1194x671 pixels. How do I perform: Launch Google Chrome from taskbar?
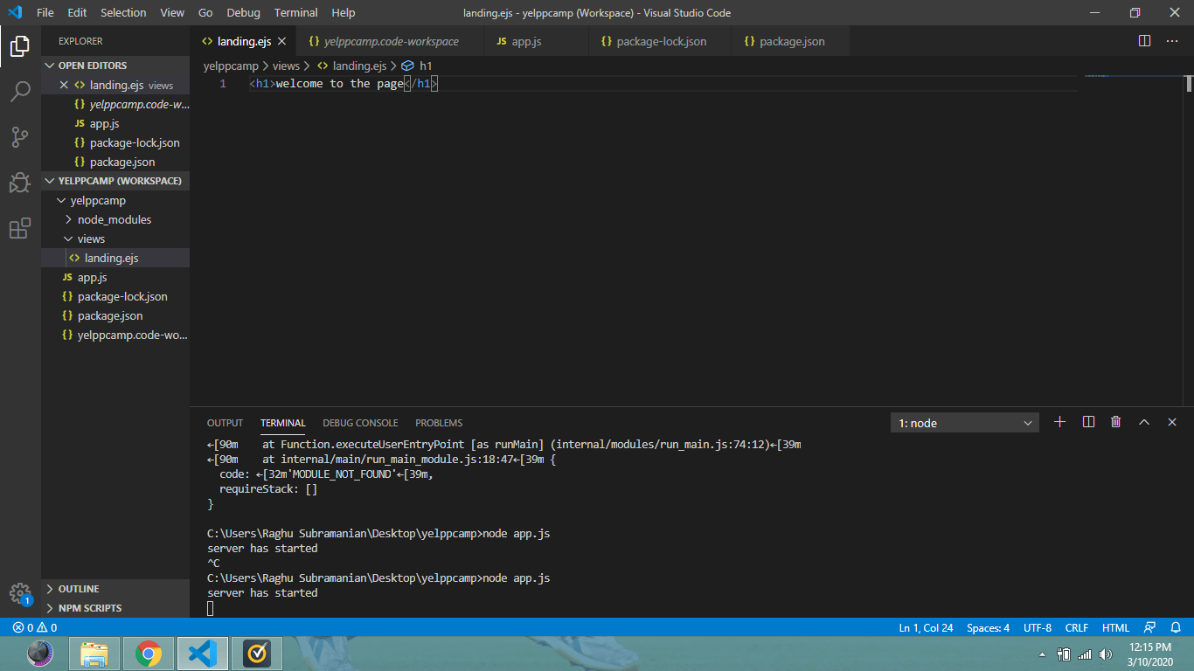coord(149,653)
